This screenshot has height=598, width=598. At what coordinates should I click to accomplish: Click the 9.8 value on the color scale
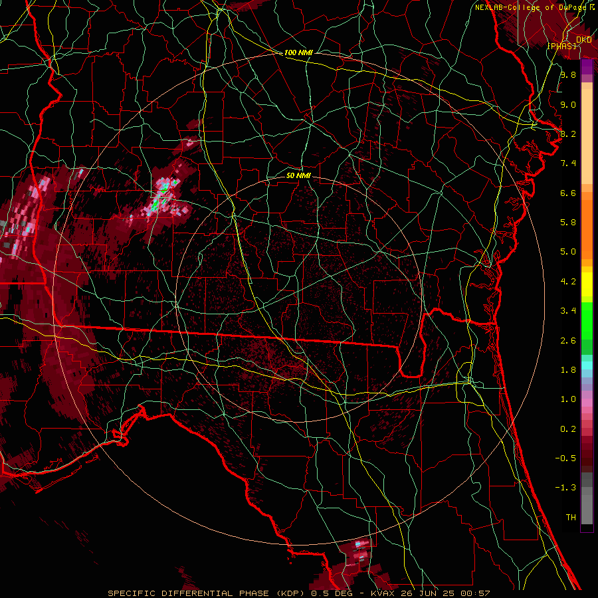568,74
